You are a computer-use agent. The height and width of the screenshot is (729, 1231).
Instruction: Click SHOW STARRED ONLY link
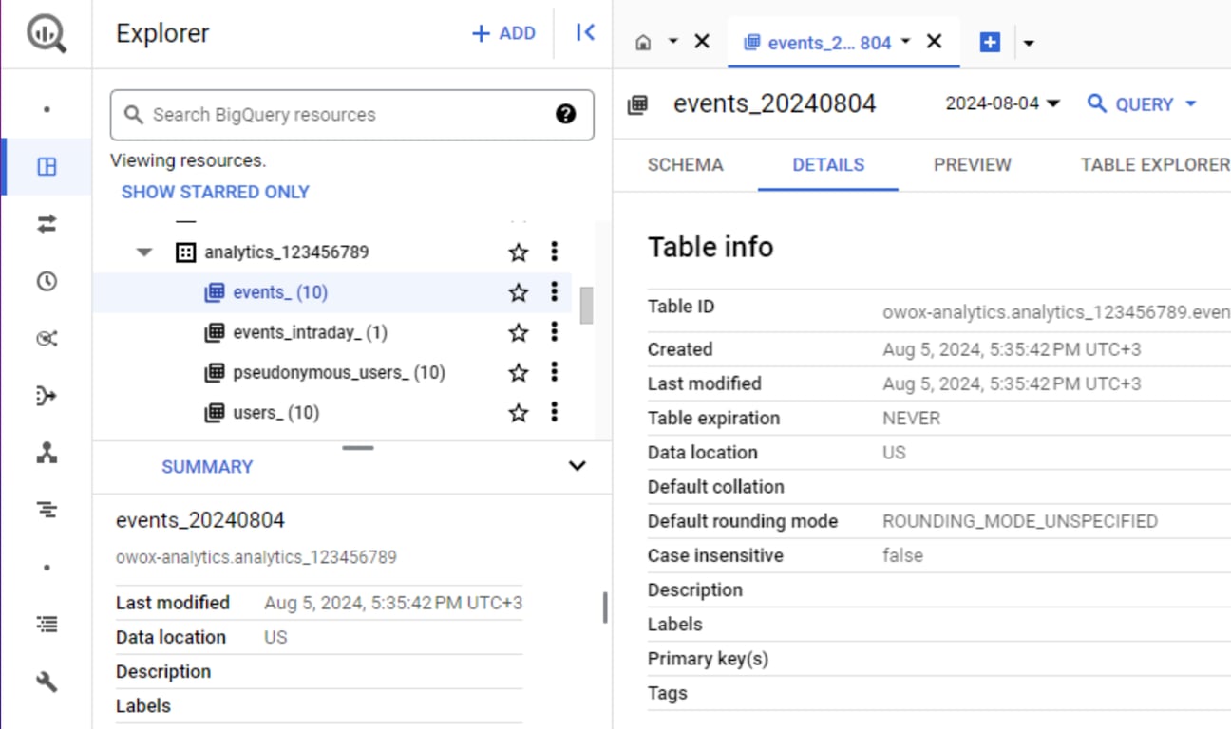point(216,192)
